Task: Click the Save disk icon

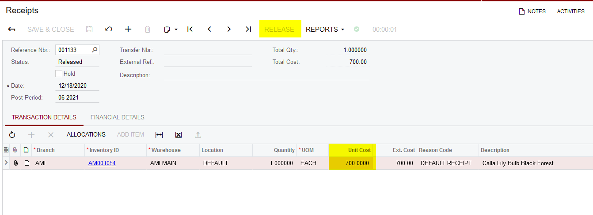Action: pyautogui.click(x=89, y=30)
